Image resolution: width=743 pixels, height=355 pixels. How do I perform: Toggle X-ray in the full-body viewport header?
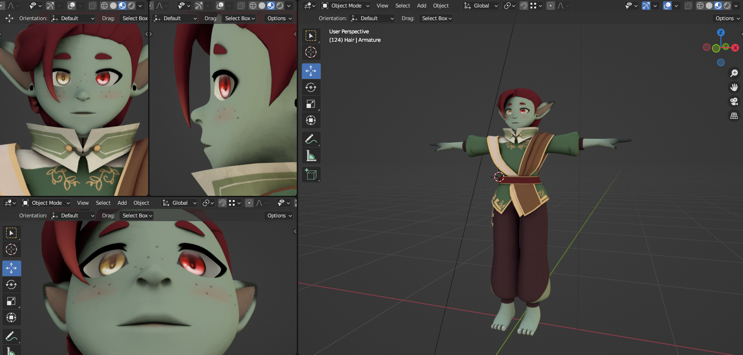688,6
